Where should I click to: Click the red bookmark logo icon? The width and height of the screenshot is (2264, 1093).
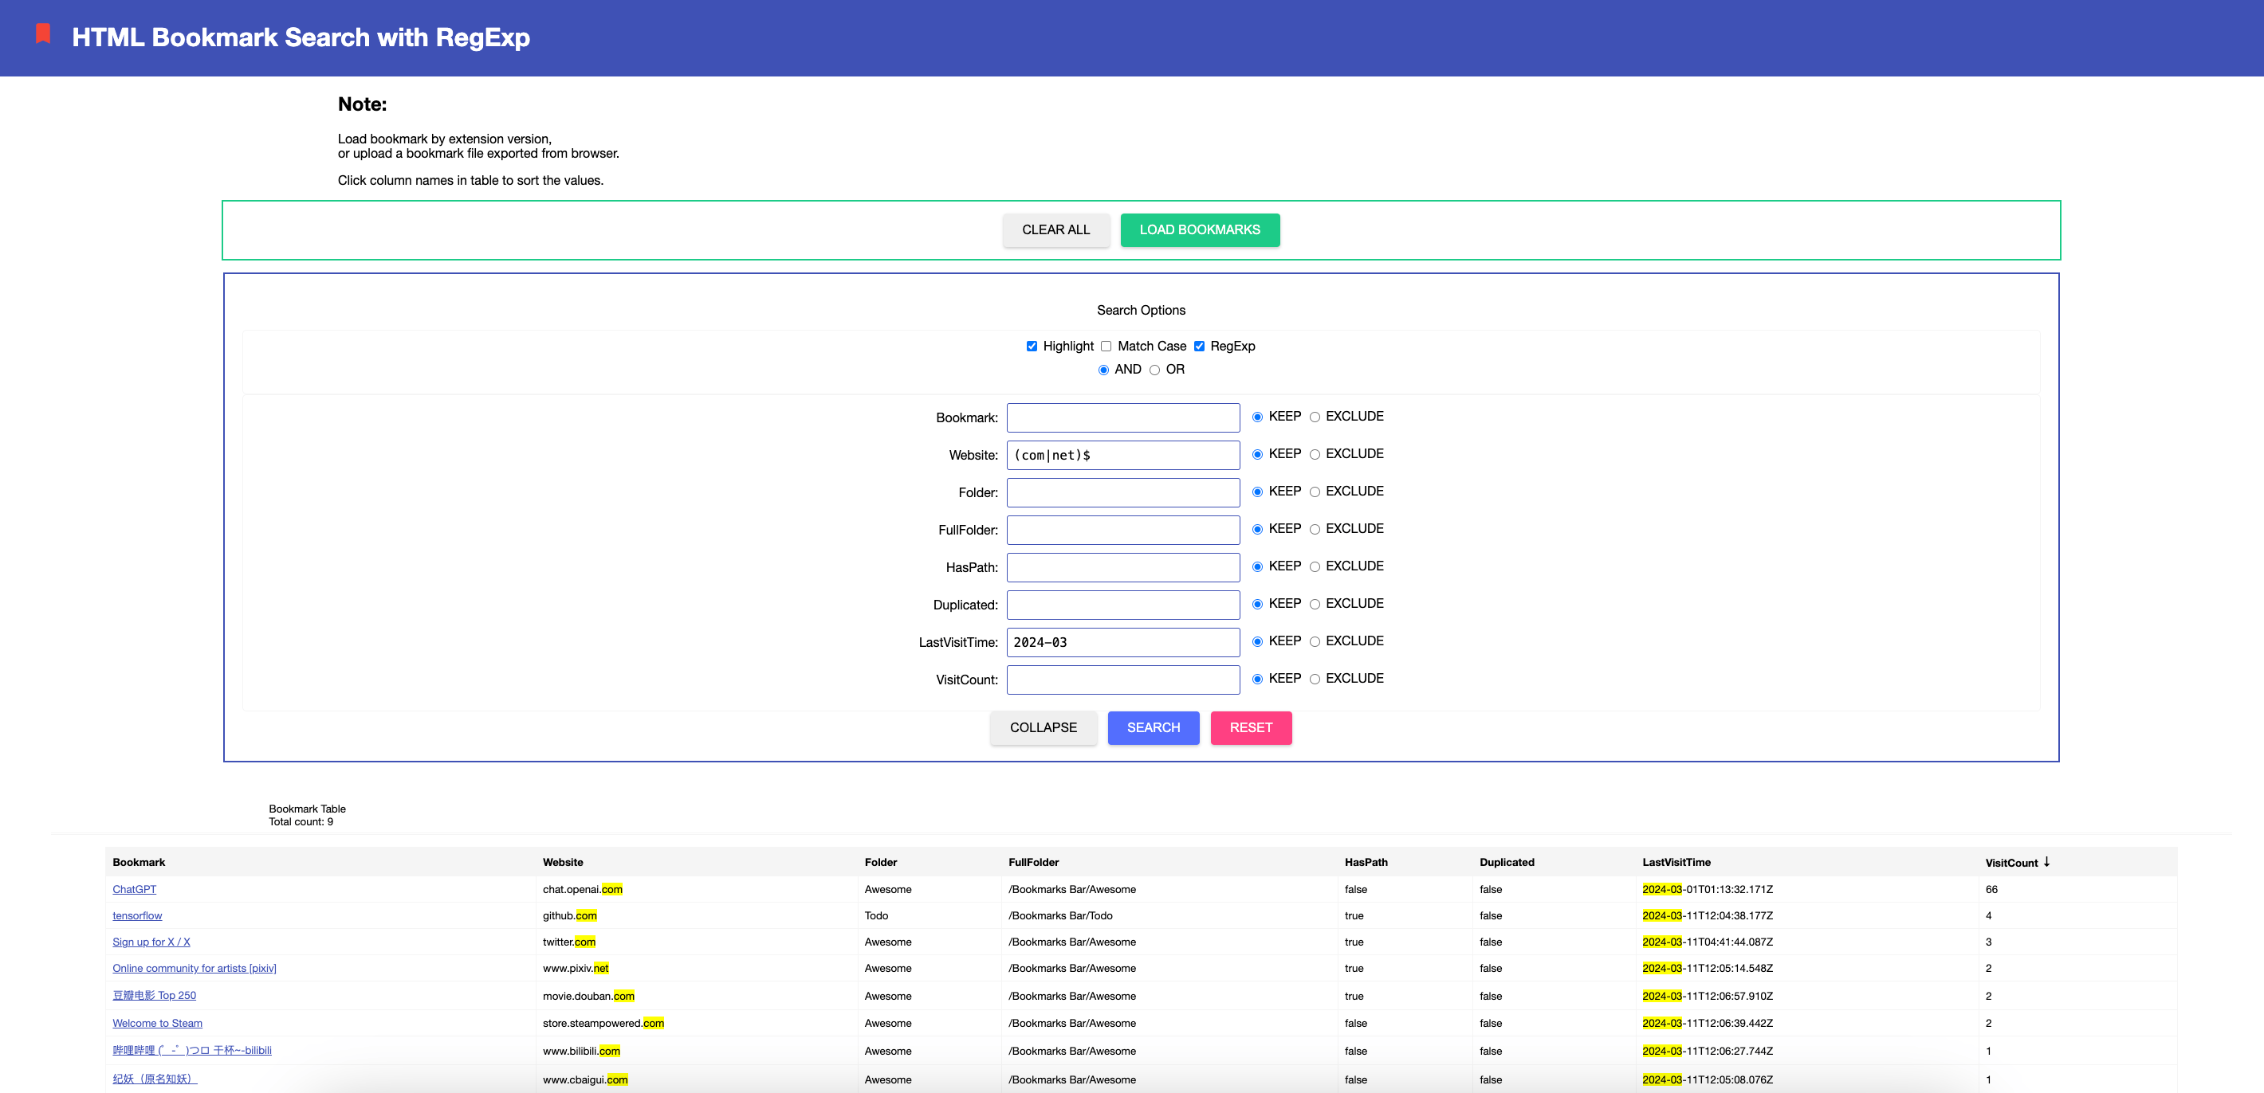[x=42, y=34]
